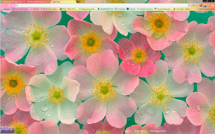Viewport: 215px width, 134px height.
Task: Reload the page with the refresh icon
Action: point(9,5)
